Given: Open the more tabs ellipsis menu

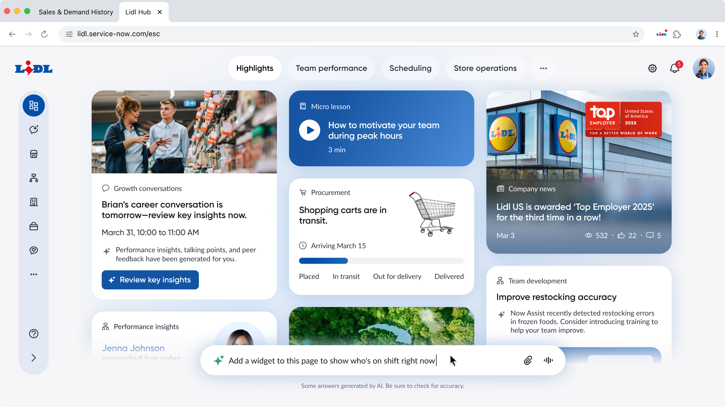Looking at the screenshot, I should click(543, 68).
